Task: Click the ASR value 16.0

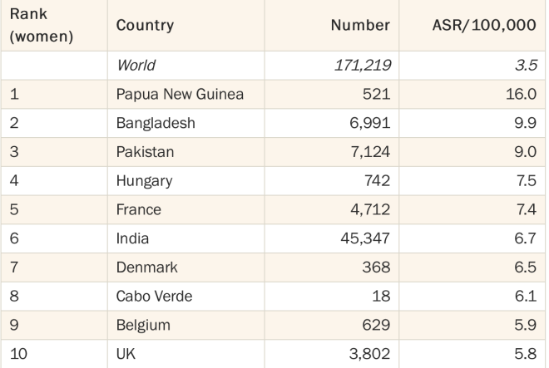Action: pyautogui.click(x=521, y=94)
